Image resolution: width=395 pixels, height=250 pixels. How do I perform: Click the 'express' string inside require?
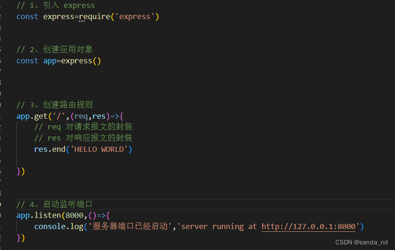pos(135,17)
